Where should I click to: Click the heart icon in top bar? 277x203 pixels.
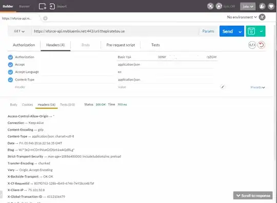point(271,6)
